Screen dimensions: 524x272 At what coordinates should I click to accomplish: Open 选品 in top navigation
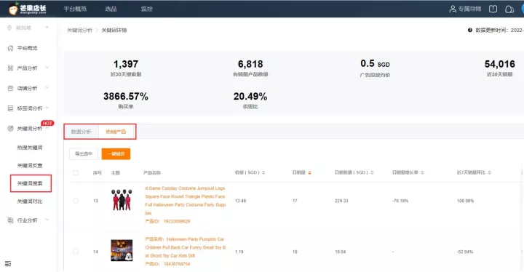click(111, 9)
